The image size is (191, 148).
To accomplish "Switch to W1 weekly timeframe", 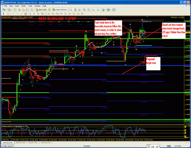I will 78,14.
